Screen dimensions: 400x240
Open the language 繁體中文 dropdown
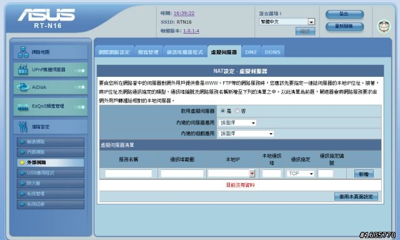pyautogui.click(x=287, y=22)
